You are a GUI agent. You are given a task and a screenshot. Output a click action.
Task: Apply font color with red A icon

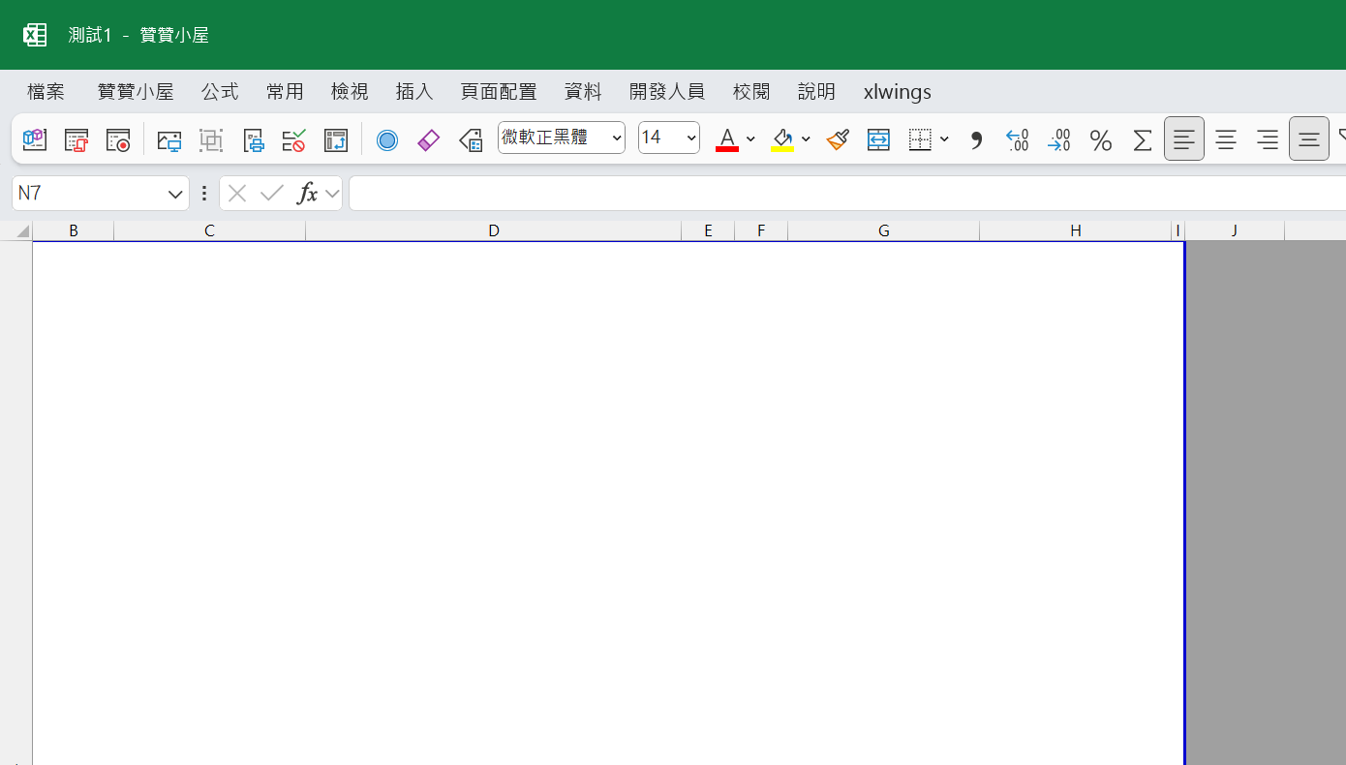tap(727, 139)
